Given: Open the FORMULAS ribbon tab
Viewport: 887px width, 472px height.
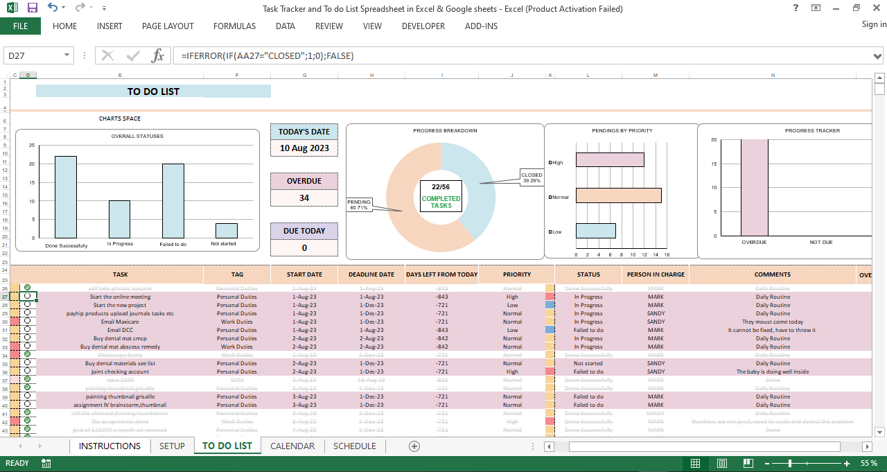Looking at the screenshot, I should (234, 26).
